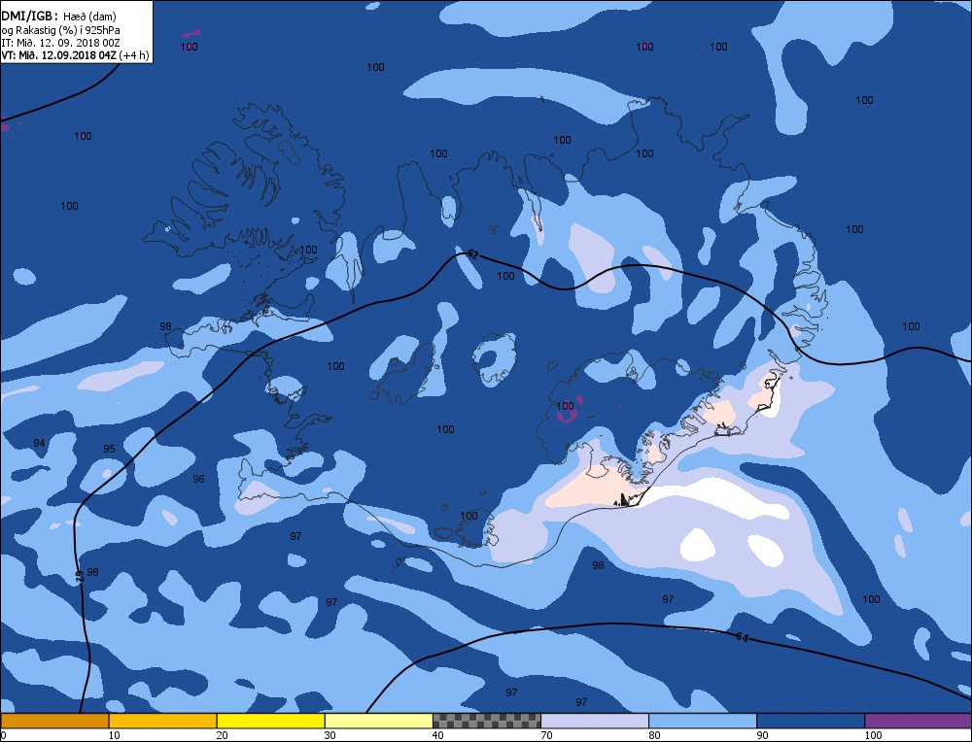Select the gray checkered 40–70 legend swatch
This screenshot has width=972, height=742.
pyautogui.click(x=486, y=721)
